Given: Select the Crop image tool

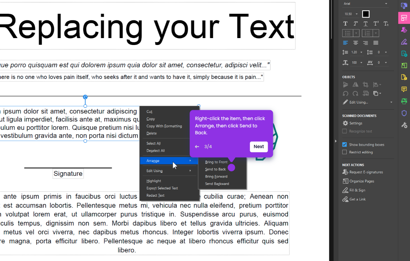Looking at the screenshot, I should click(366, 84).
